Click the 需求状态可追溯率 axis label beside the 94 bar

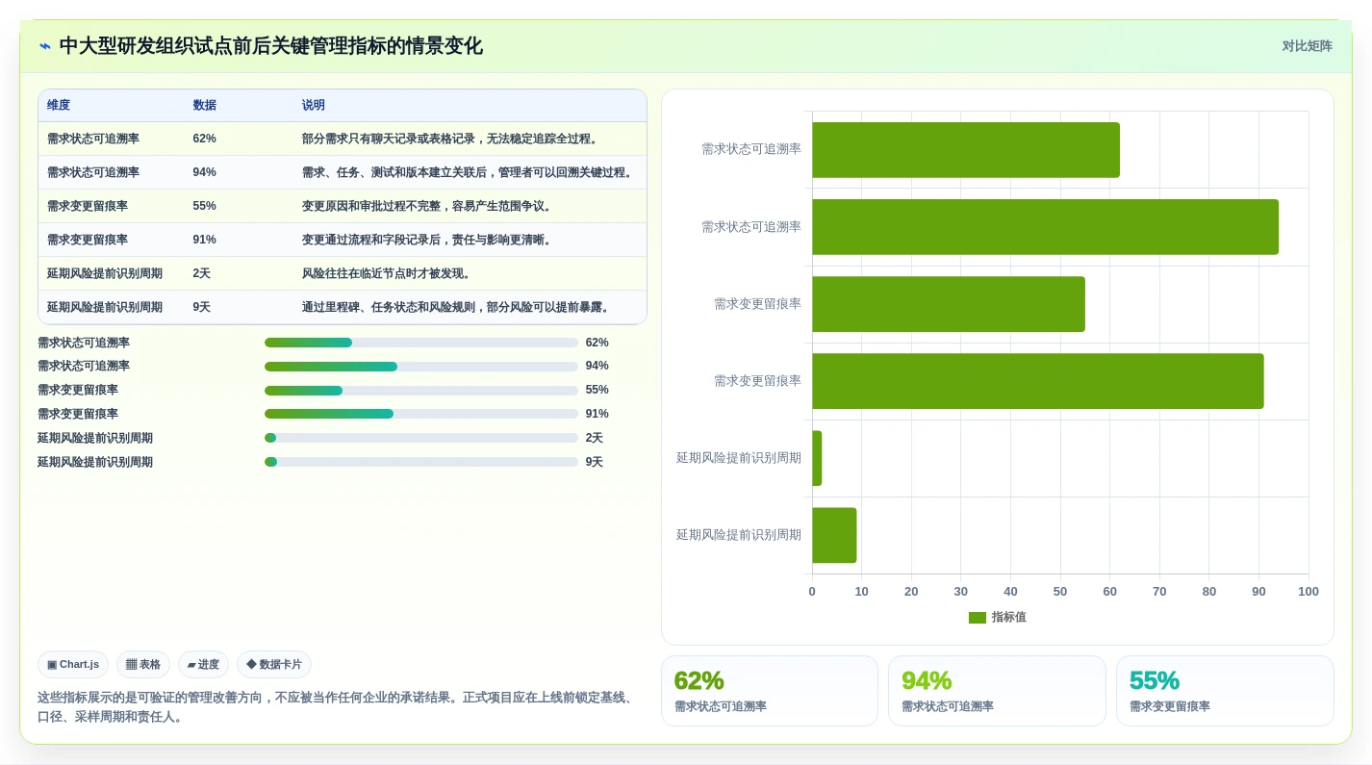click(x=751, y=227)
